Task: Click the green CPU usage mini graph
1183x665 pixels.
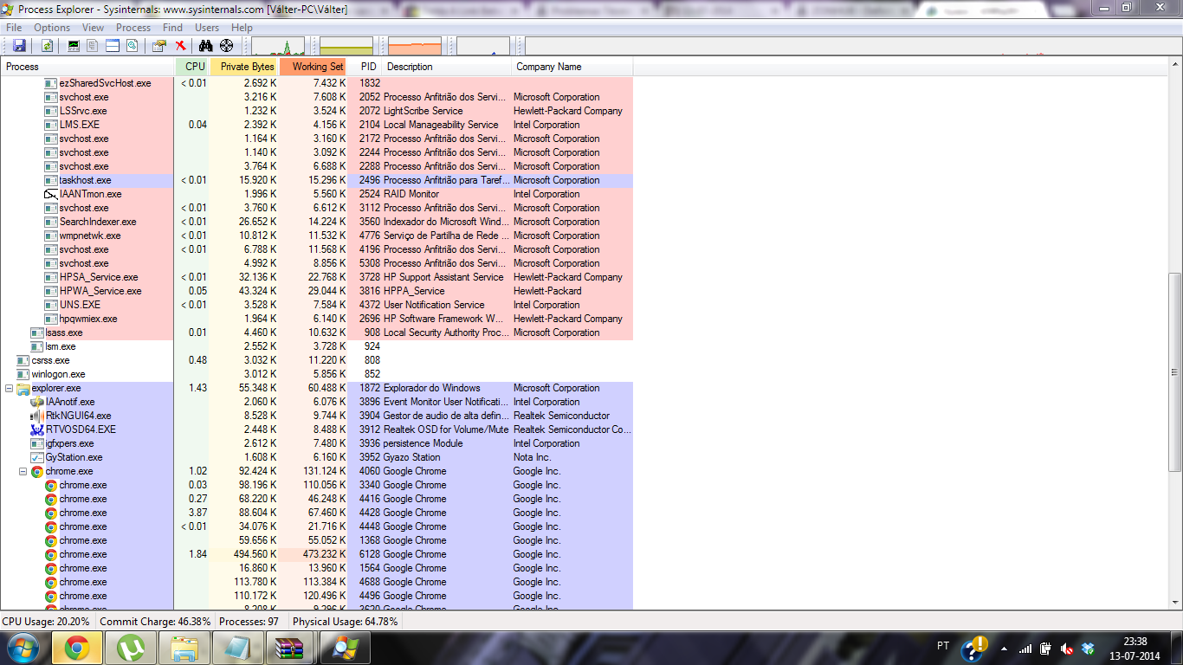Action: [x=278, y=46]
